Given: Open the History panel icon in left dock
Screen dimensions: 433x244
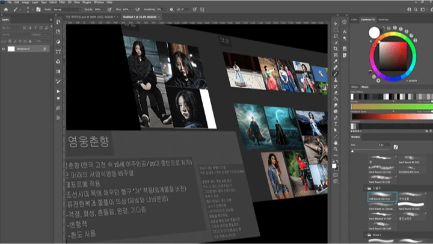Looking at the screenshot, I should tap(58, 22).
